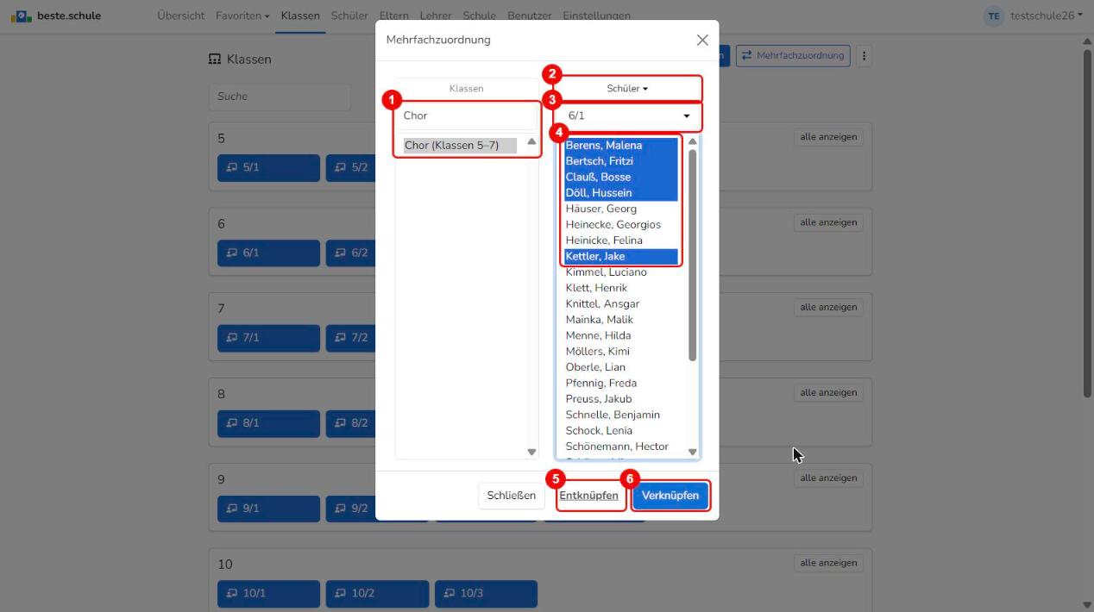Click 'alle anzeigen' for grade 9
The image size is (1094, 612).
(828, 478)
